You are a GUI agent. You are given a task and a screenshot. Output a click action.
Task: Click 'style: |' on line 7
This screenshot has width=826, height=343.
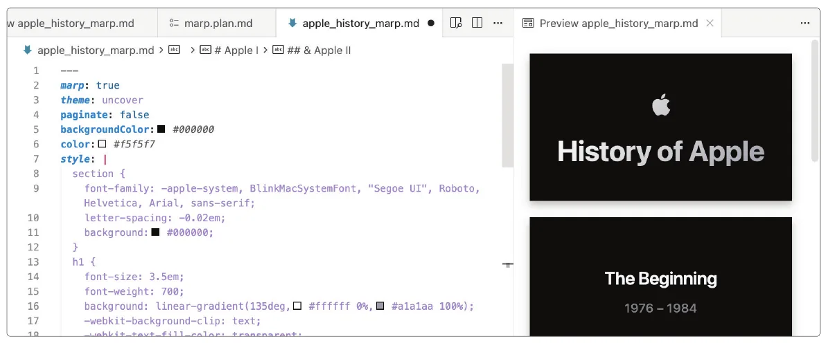click(84, 159)
